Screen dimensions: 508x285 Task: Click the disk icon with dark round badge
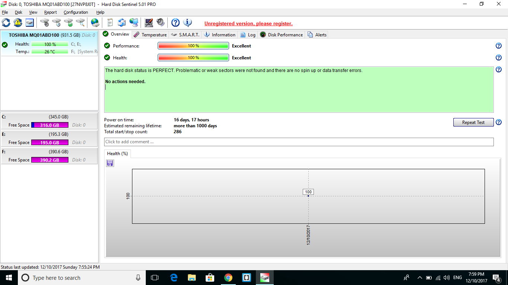coord(45,23)
